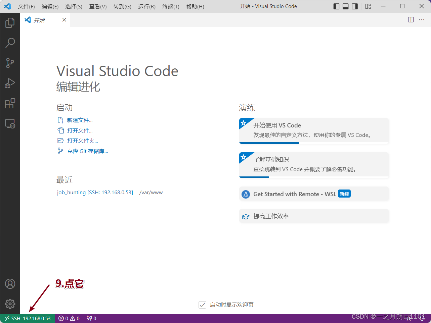Viewport: 431px width, 323px height.
Task: Open the Customize Layout icon
Action: point(368,6)
